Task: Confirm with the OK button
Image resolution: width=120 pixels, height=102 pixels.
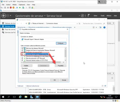Action: [55, 80]
